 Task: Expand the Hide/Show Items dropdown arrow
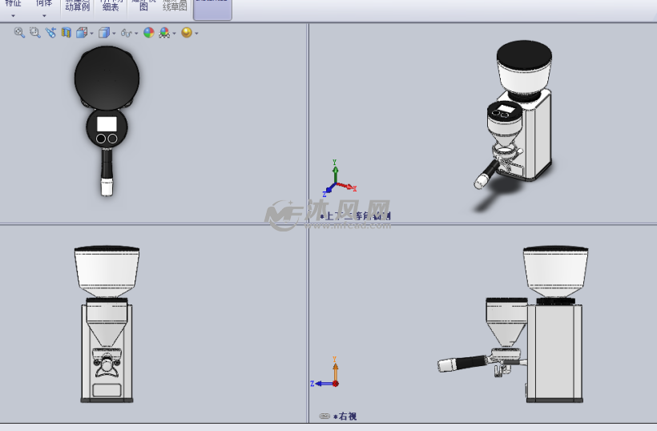point(136,34)
